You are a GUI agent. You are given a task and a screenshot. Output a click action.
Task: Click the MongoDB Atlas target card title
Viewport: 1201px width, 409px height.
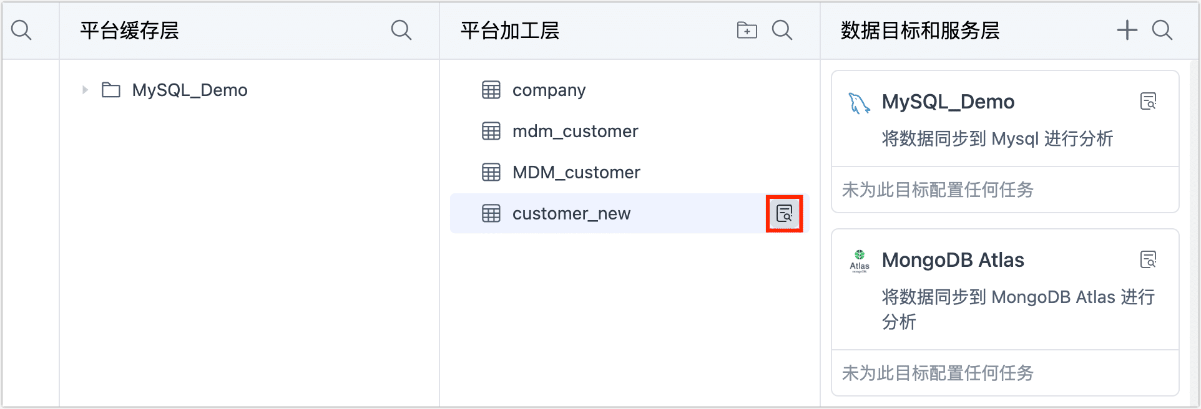953,260
